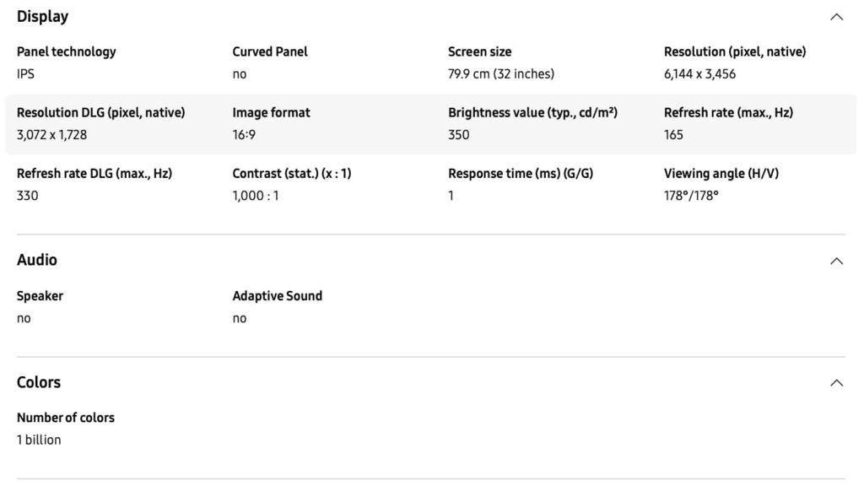This screenshot has width=864, height=486.
Task: Click the Curved Panel spec label
Action: [x=270, y=51]
